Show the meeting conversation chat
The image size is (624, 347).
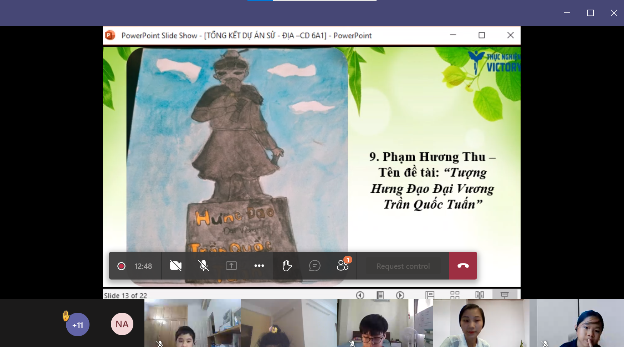[314, 266]
